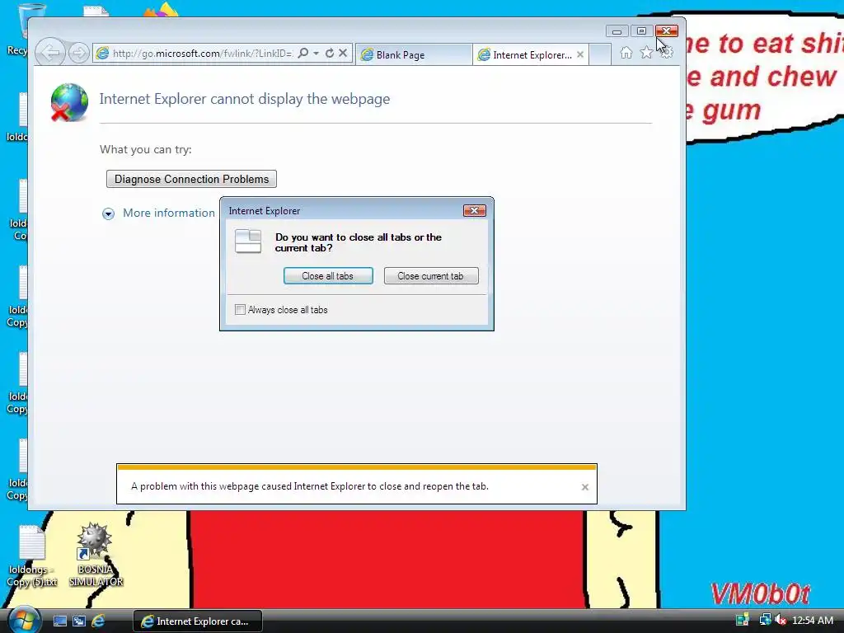The height and width of the screenshot is (633, 844).
Task: Click Internet Explorer taskbar window button
Action: pyautogui.click(x=198, y=621)
